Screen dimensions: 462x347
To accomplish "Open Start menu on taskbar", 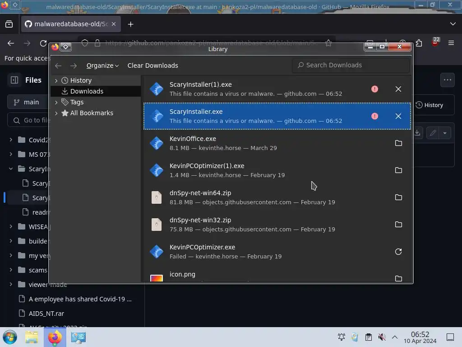I will pos(10,337).
